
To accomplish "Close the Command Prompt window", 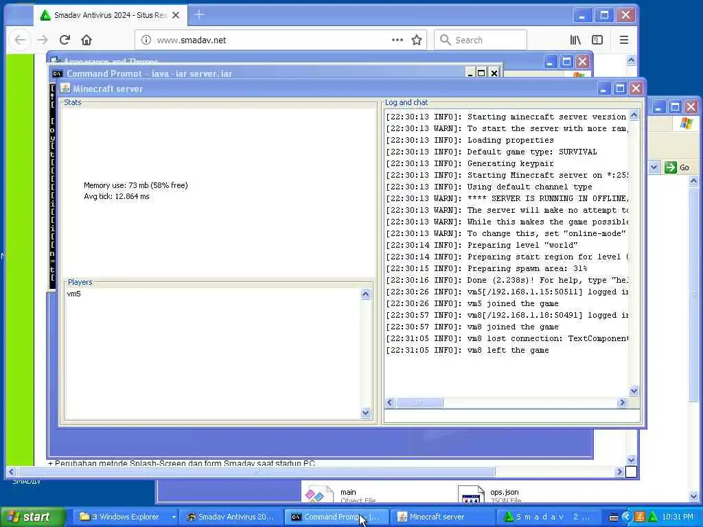I will tap(494, 73).
